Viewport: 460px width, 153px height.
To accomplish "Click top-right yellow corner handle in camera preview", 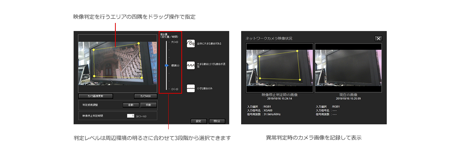I will click(138, 44).
